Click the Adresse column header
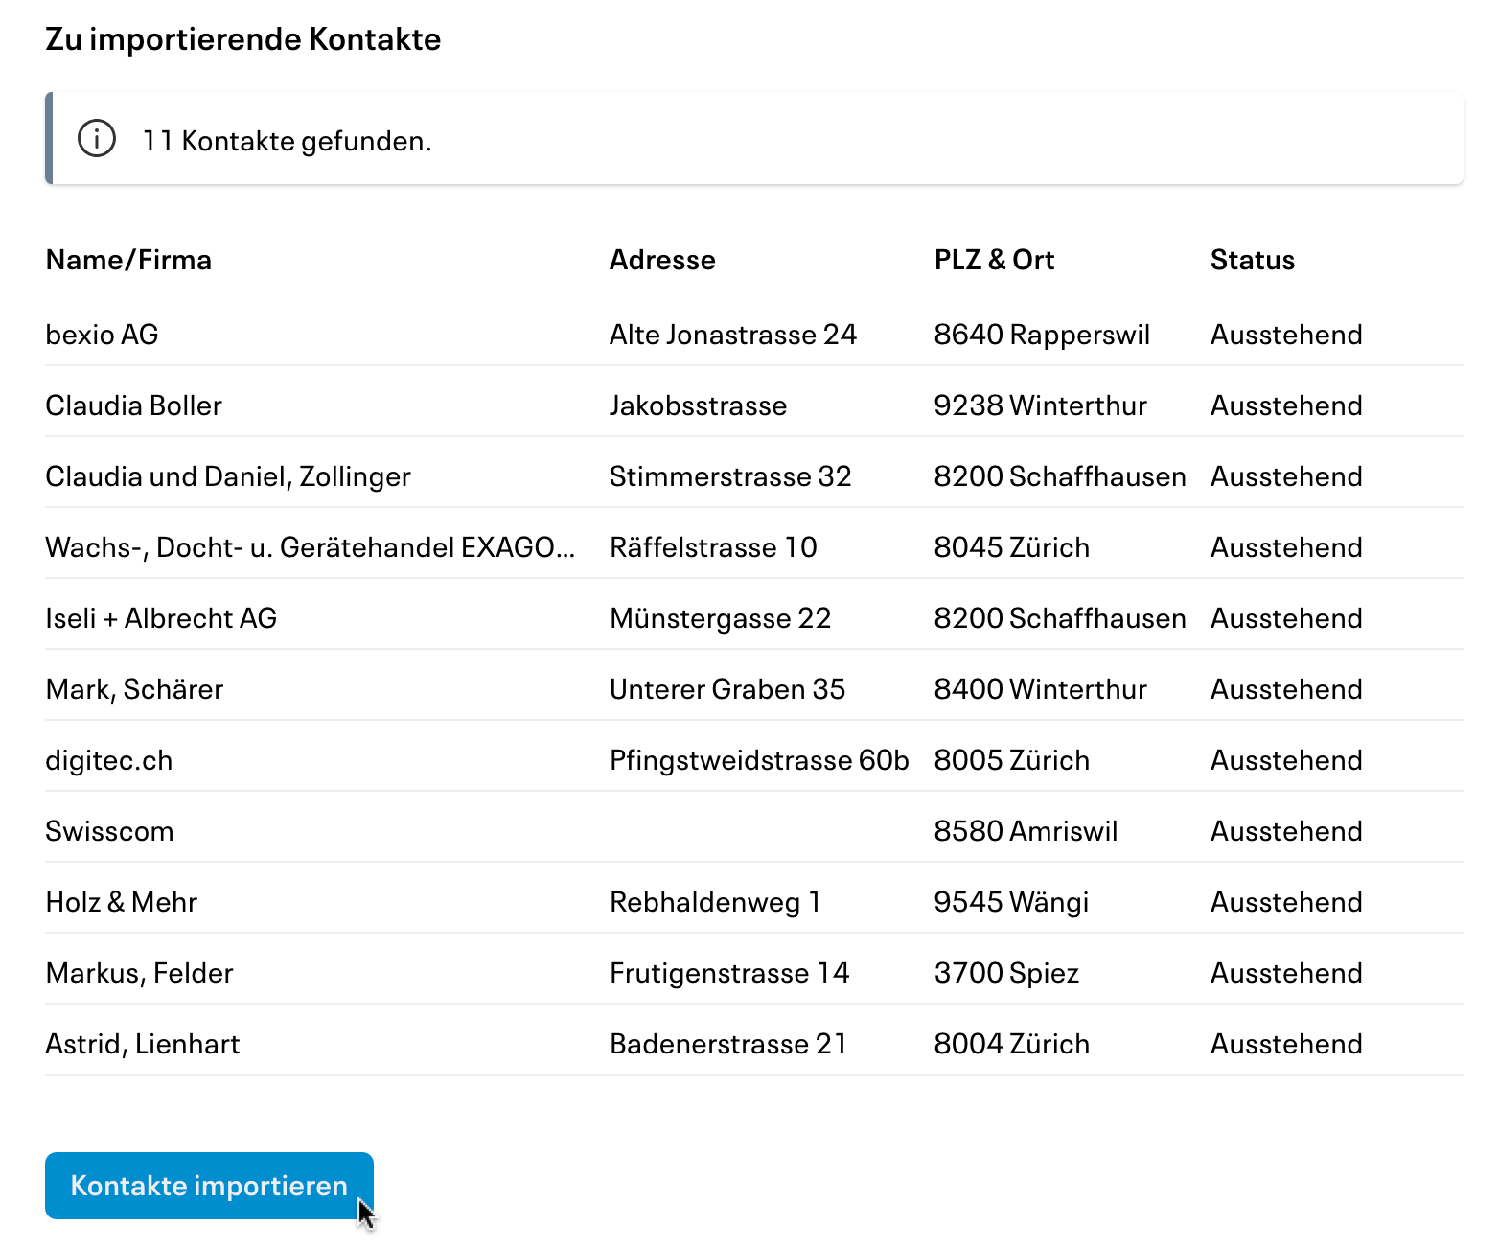 click(662, 259)
